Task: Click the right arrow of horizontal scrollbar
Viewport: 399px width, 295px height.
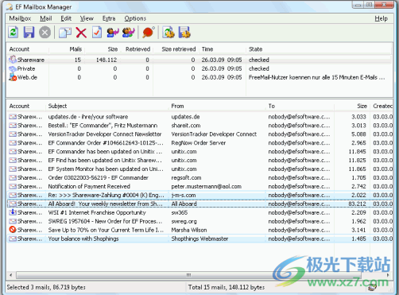Action: [388, 275]
